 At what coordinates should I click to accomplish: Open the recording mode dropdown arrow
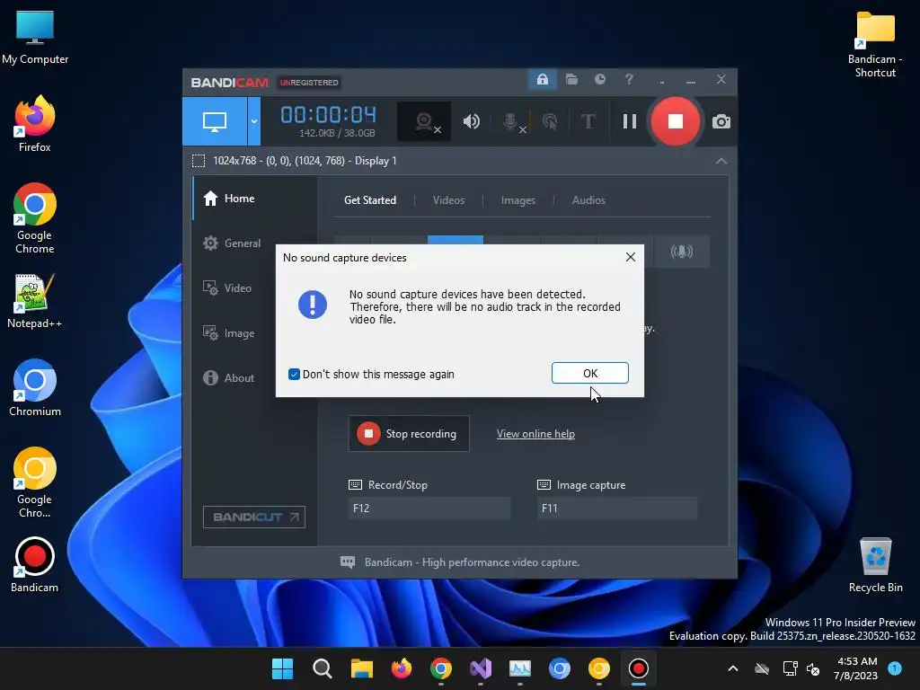[254, 121]
